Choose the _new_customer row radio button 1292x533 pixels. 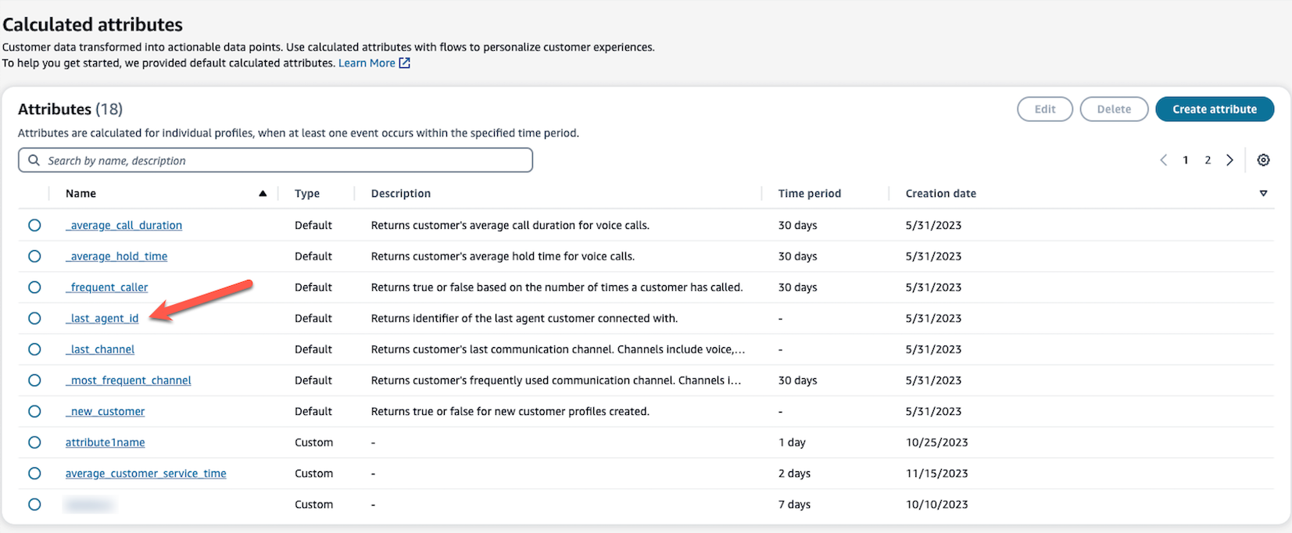coord(34,411)
